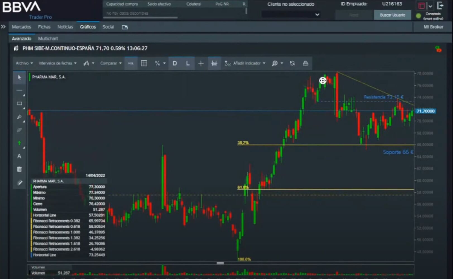The image size is (453, 279).
Task: Refresh the chart with the reload icon
Action: tap(292, 63)
